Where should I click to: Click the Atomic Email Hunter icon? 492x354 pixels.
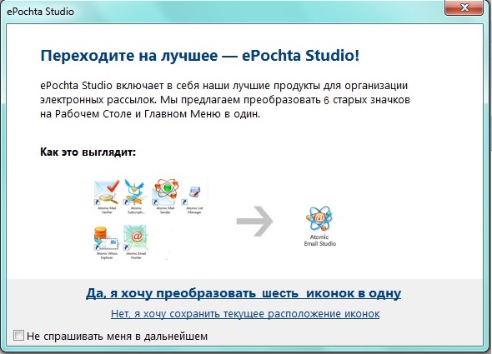(x=136, y=237)
